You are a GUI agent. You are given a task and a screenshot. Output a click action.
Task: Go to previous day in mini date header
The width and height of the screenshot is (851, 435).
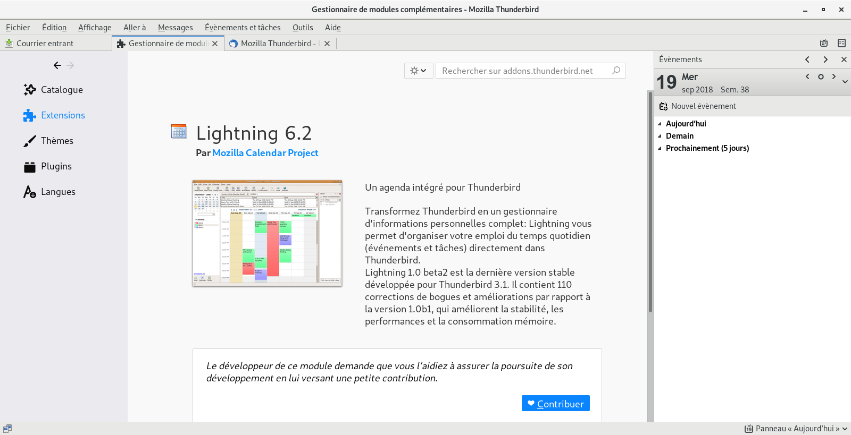tap(807, 76)
